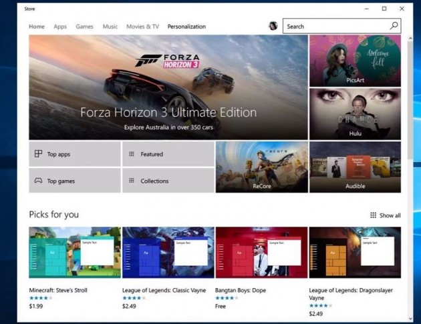421x324 pixels.
Task: Open League of Legends: Dragonslayer Vayne thumbnail
Action: click(x=355, y=252)
